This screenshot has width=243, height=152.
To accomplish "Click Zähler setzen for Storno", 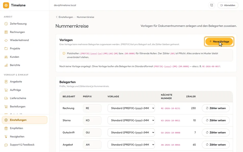I will (216, 120).
